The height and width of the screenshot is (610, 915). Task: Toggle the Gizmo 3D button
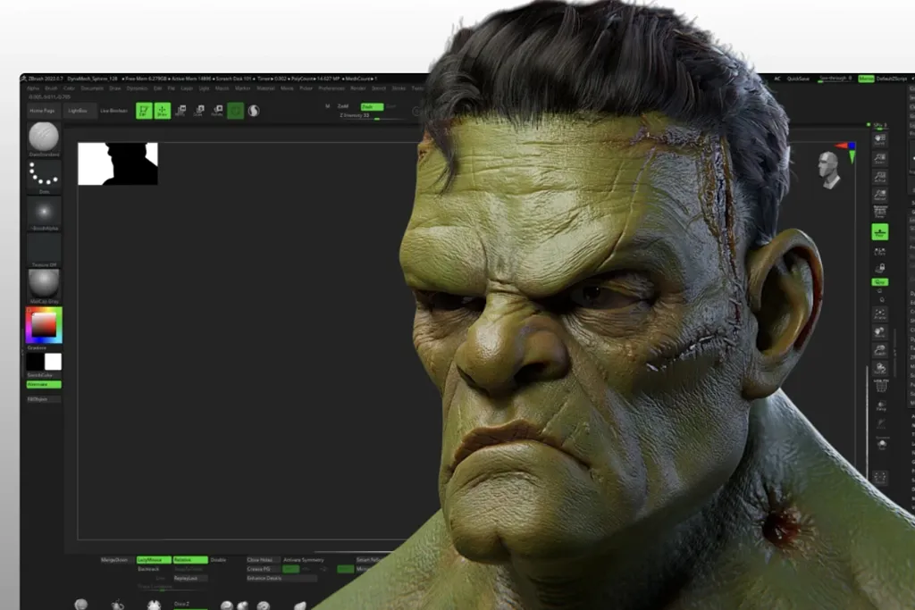coord(236,111)
